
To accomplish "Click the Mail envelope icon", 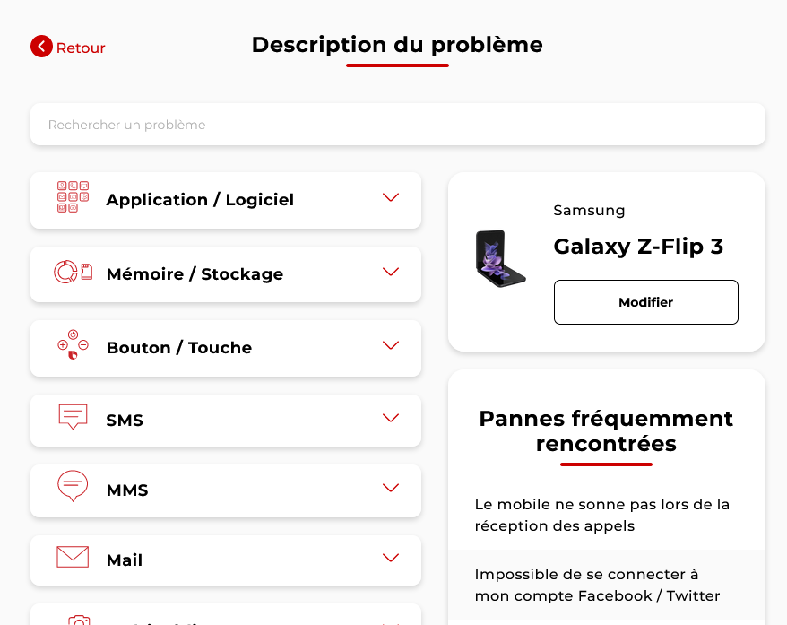I will coord(74,557).
